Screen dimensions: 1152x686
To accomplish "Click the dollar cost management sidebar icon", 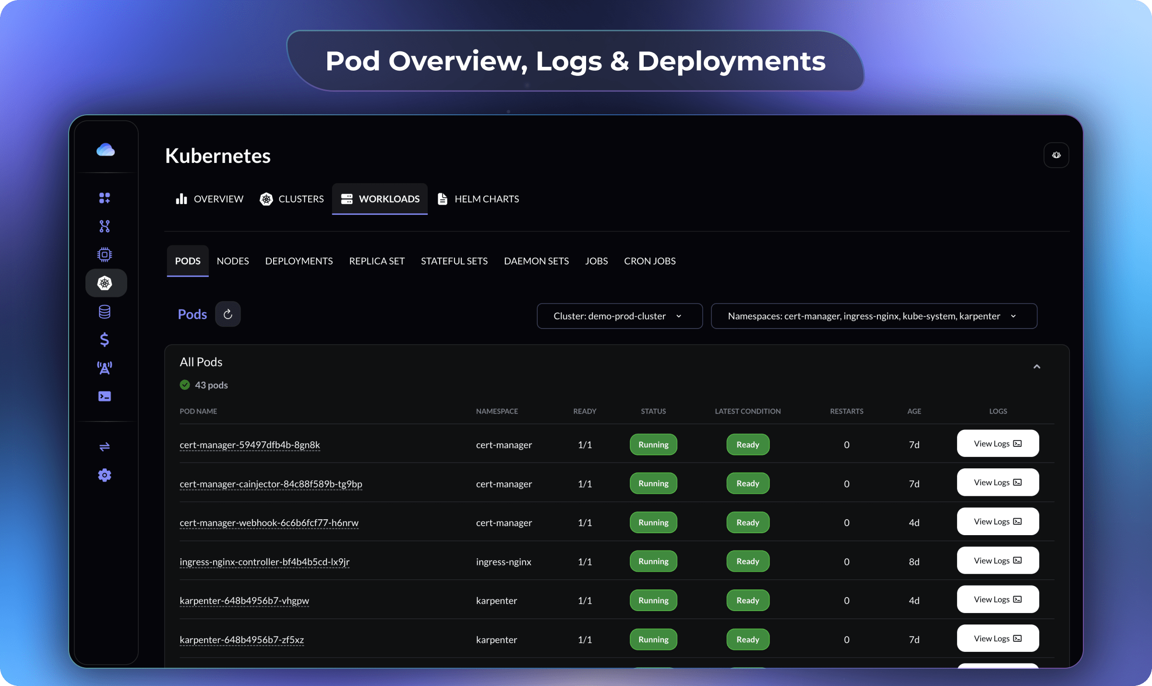I will pyautogui.click(x=105, y=340).
